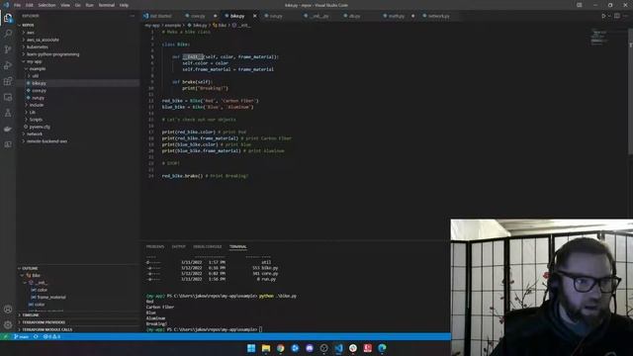This screenshot has width=633, height=356.
Task: Click the main branch indicator in status bar
Action: [21, 336]
